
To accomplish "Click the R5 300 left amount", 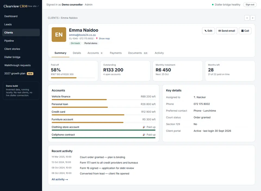I will pos(149,120).
